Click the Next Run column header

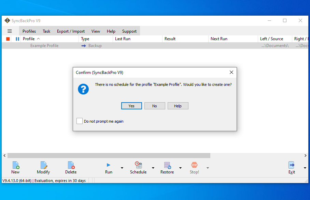pyautogui.click(x=233, y=39)
